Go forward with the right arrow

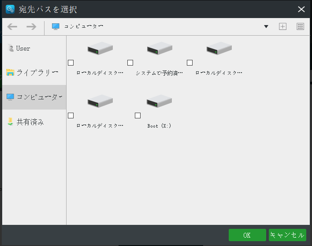point(31,27)
